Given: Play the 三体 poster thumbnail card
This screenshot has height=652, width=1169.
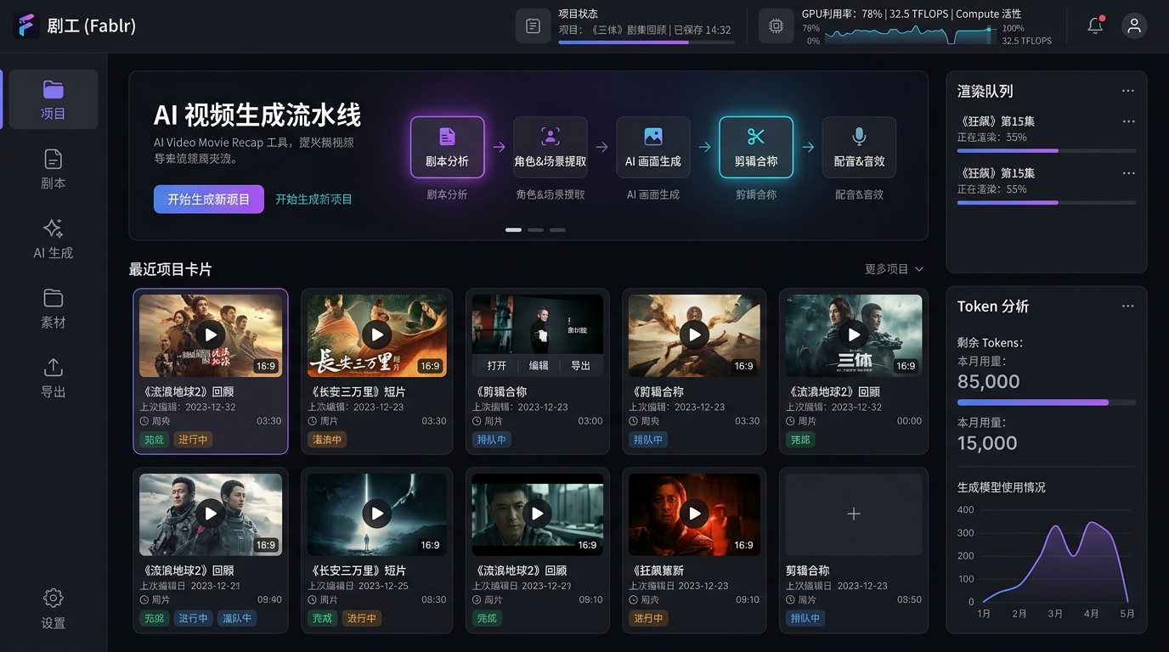Looking at the screenshot, I should (854, 334).
